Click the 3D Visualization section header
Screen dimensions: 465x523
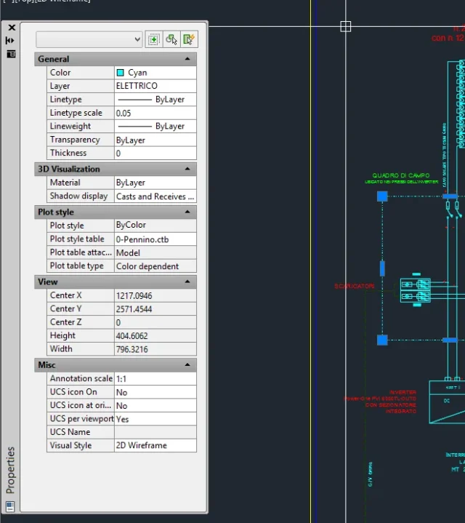coord(116,169)
